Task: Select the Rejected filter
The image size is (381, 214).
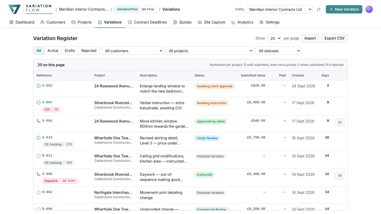Action: (89, 51)
